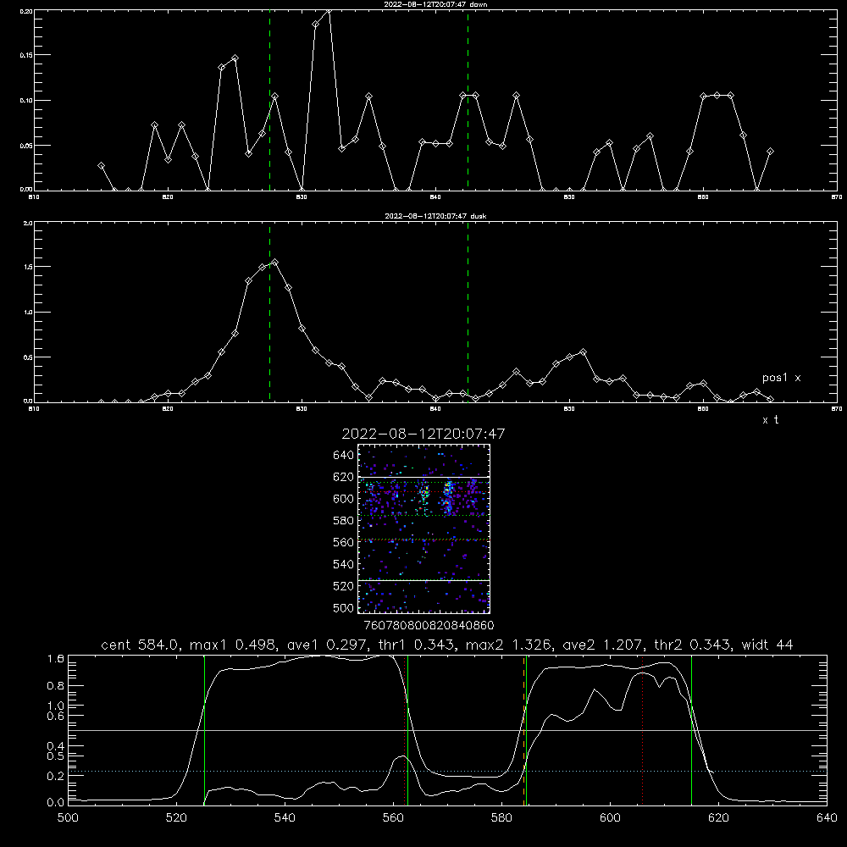Click '830' on the dusk plot x-axis
847x847 pixels.
point(302,409)
